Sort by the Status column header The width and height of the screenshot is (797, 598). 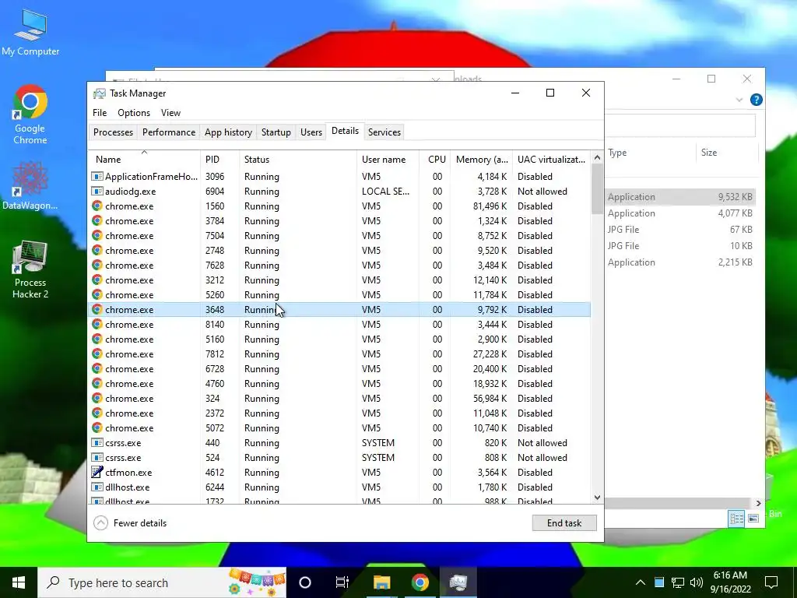point(298,159)
